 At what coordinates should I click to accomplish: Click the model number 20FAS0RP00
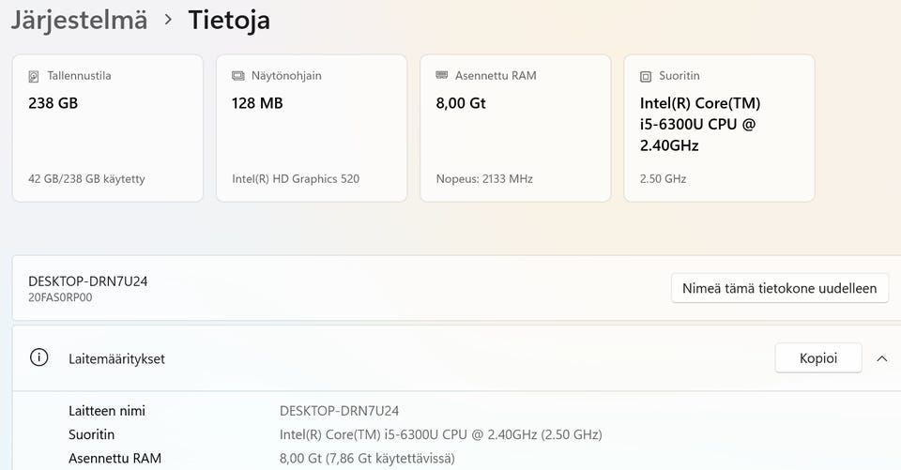coord(60,297)
